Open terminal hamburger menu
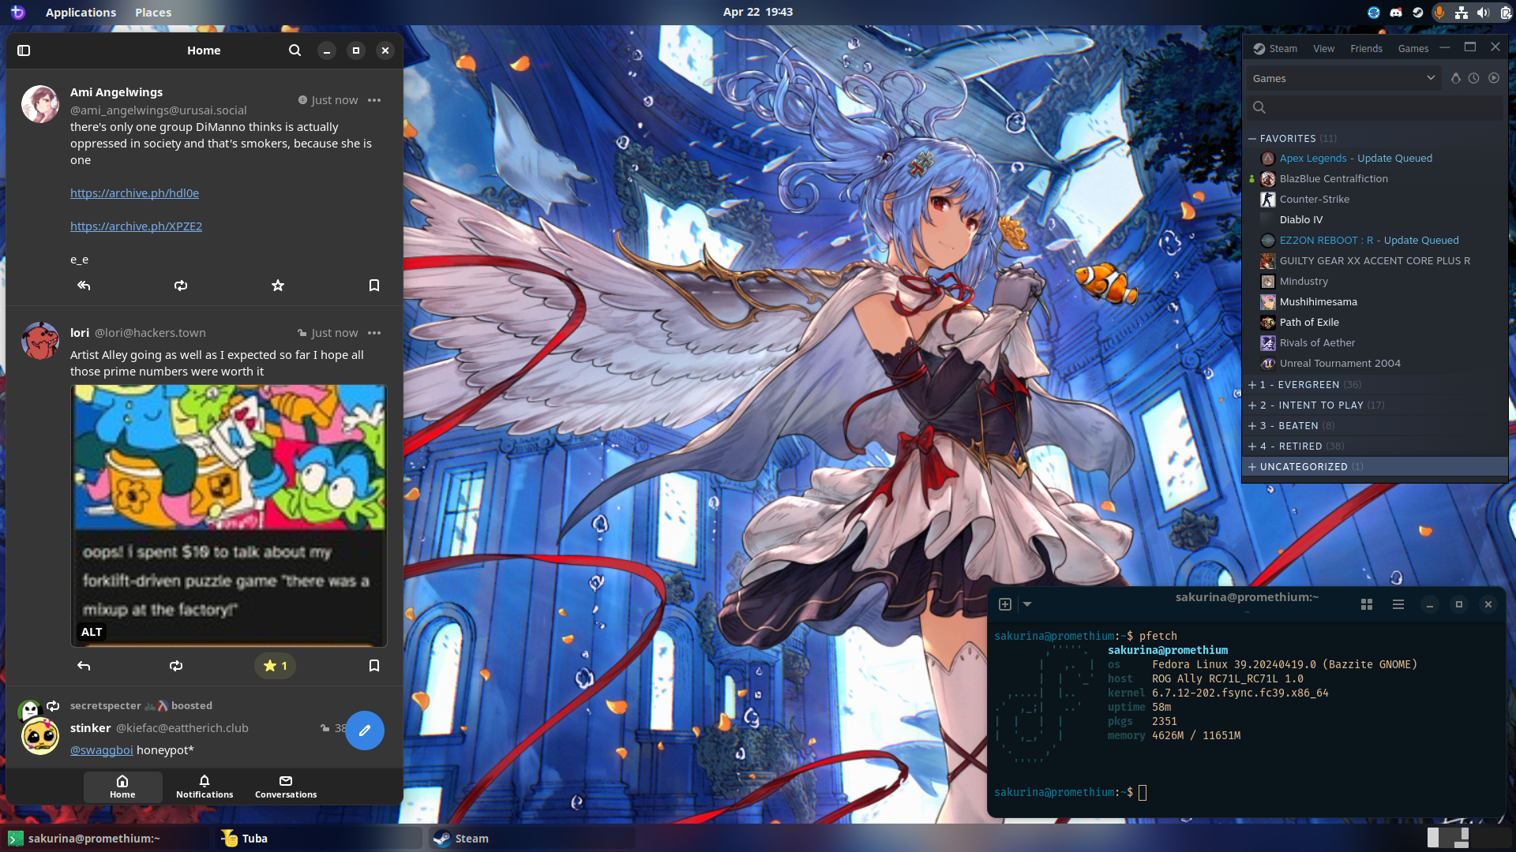The height and width of the screenshot is (852, 1516). (1398, 604)
